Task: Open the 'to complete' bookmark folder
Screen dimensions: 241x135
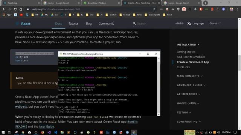Action: [152, 15]
